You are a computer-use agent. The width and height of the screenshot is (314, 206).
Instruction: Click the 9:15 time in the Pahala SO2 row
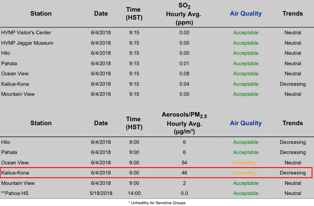tap(134, 64)
